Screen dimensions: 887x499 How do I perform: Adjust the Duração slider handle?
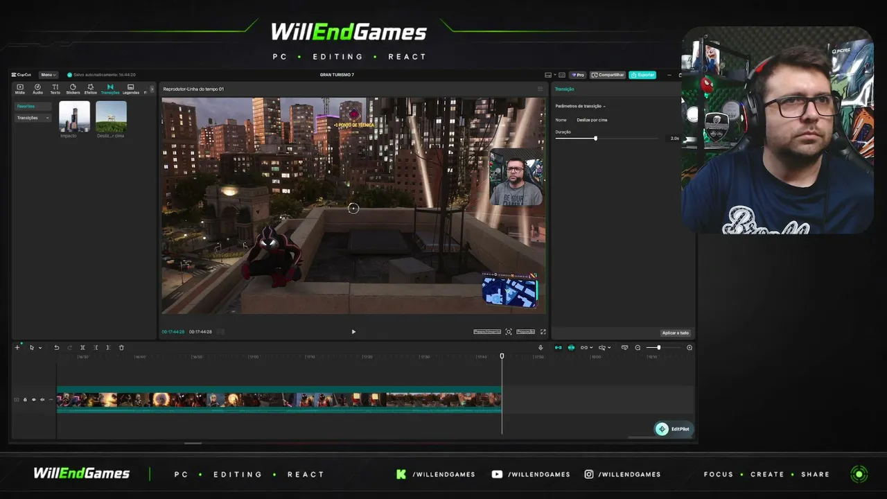coord(595,139)
